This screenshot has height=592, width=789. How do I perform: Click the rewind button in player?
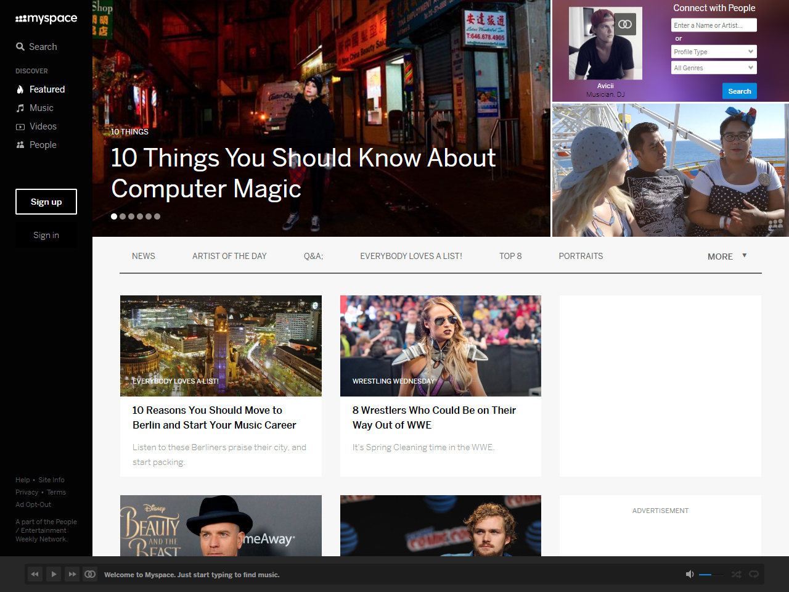pos(35,574)
